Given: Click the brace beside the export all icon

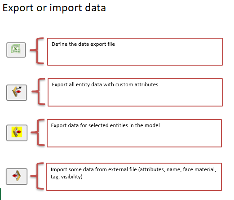Looking at the screenshot, I should coord(39,91).
